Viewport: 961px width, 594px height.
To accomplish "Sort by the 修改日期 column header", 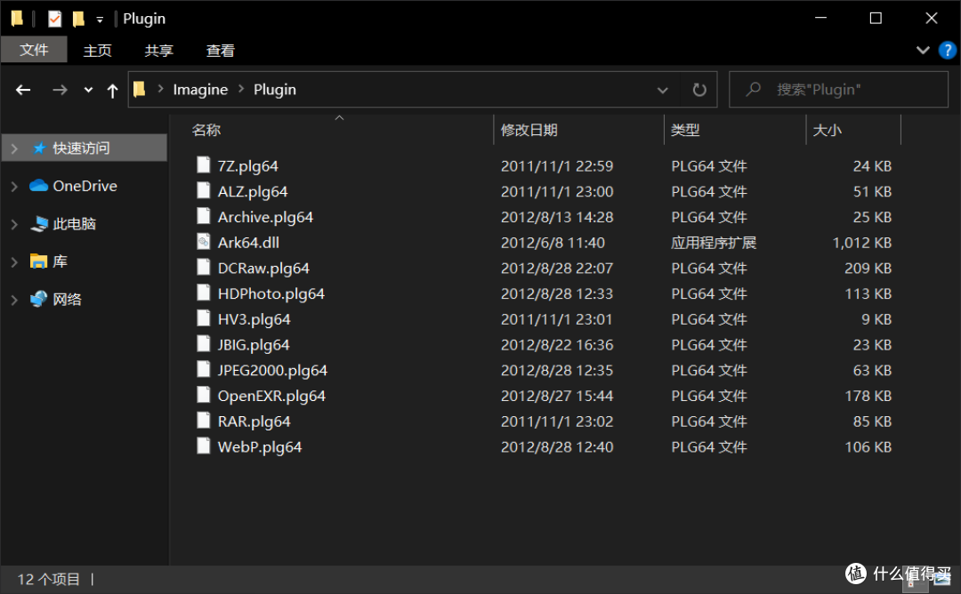I will (x=529, y=130).
